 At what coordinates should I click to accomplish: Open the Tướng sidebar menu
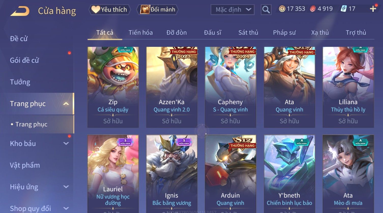click(x=20, y=82)
